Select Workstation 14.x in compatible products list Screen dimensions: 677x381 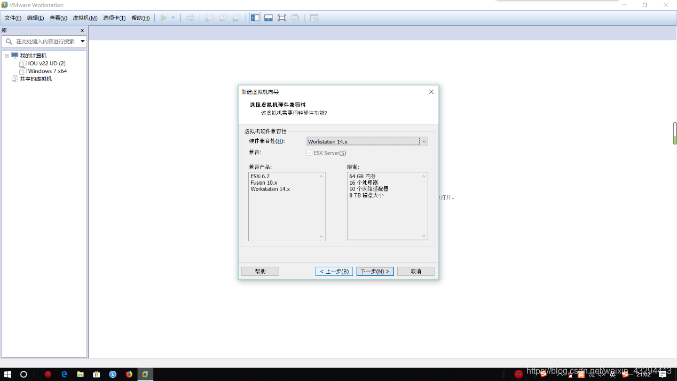270,189
